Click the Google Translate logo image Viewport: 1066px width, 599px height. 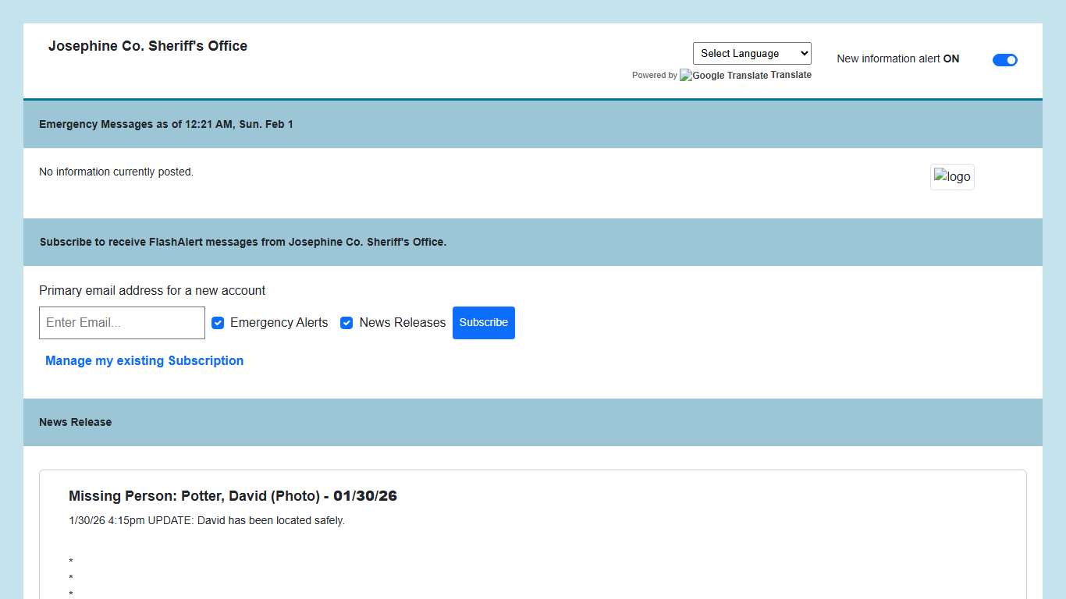coord(723,76)
